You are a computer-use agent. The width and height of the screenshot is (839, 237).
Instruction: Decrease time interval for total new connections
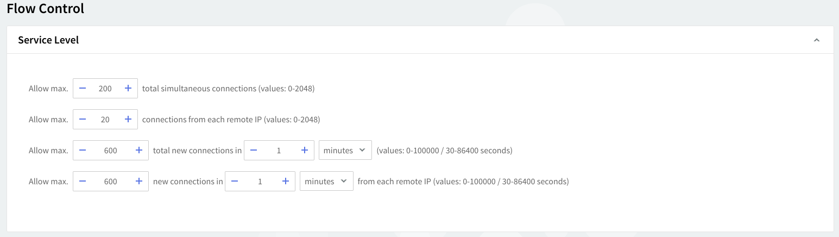(x=254, y=150)
